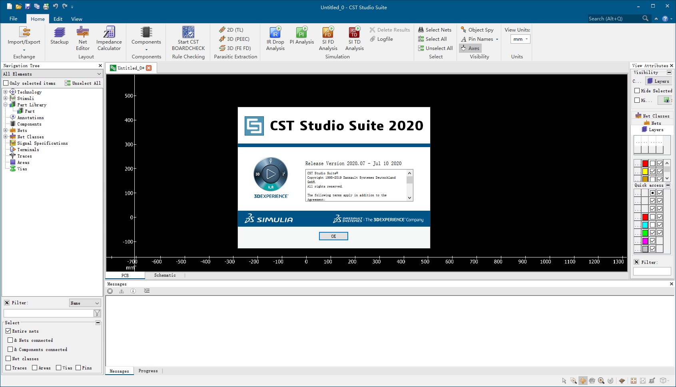The height and width of the screenshot is (387, 676).
Task: Open the Stackup editor
Action: [x=60, y=36]
